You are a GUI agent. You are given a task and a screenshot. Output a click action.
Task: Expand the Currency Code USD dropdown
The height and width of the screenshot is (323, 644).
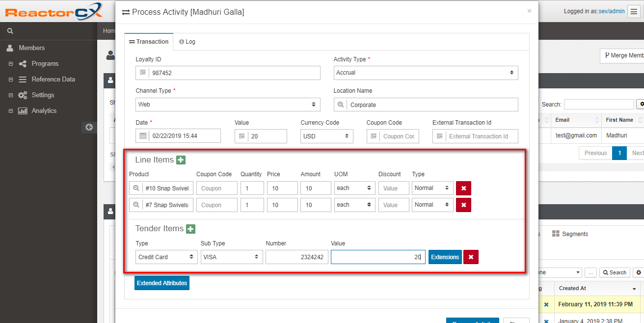point(326,136)
